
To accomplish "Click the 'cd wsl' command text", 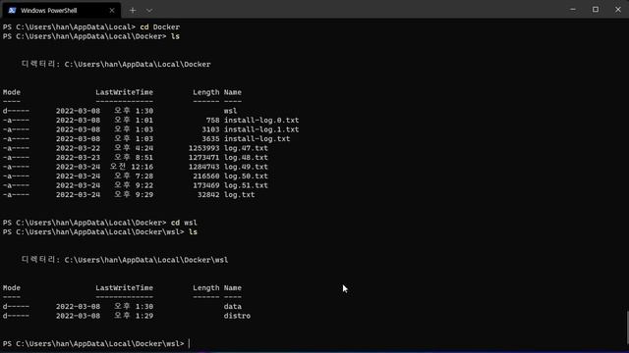I will [184, 223].
